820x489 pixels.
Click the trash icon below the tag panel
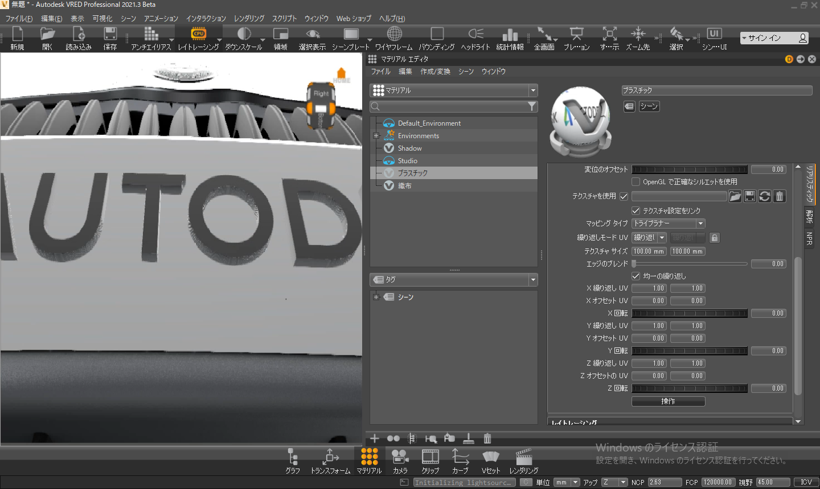[487, 438]
